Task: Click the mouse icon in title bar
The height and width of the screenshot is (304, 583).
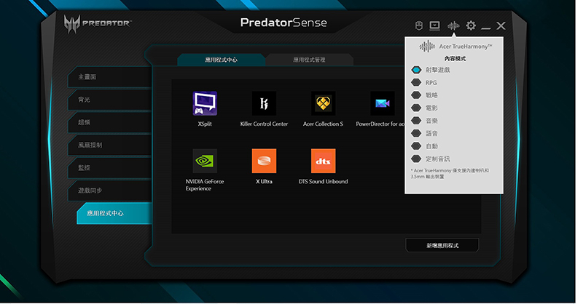Action: (x=419, y=25)
